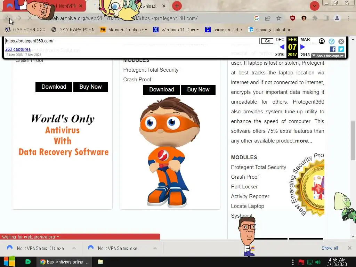Share capture on Twitter
This screenshot has height=267, width=356.
click(x=341, y=49)
